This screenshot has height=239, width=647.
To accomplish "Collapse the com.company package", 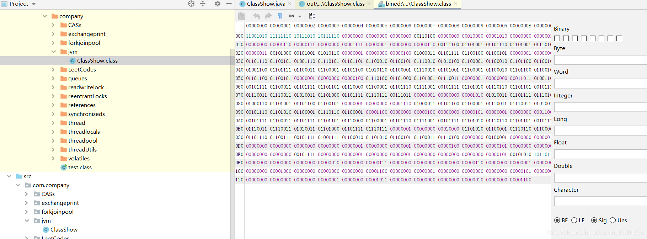I will (18, 185).
